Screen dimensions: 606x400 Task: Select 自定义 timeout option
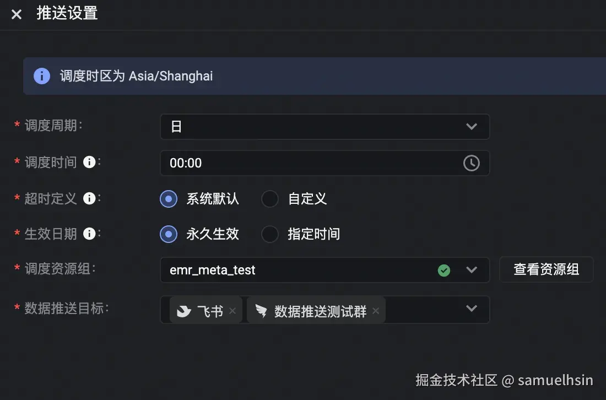tap(270, 199)
